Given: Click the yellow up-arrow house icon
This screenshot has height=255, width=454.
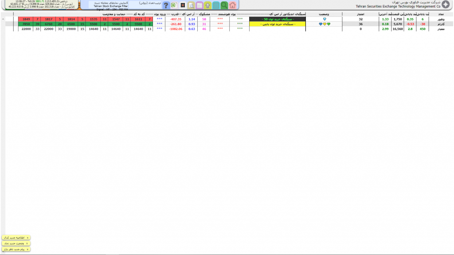Looking at the screenshot, I should click(x=207, y=5).
